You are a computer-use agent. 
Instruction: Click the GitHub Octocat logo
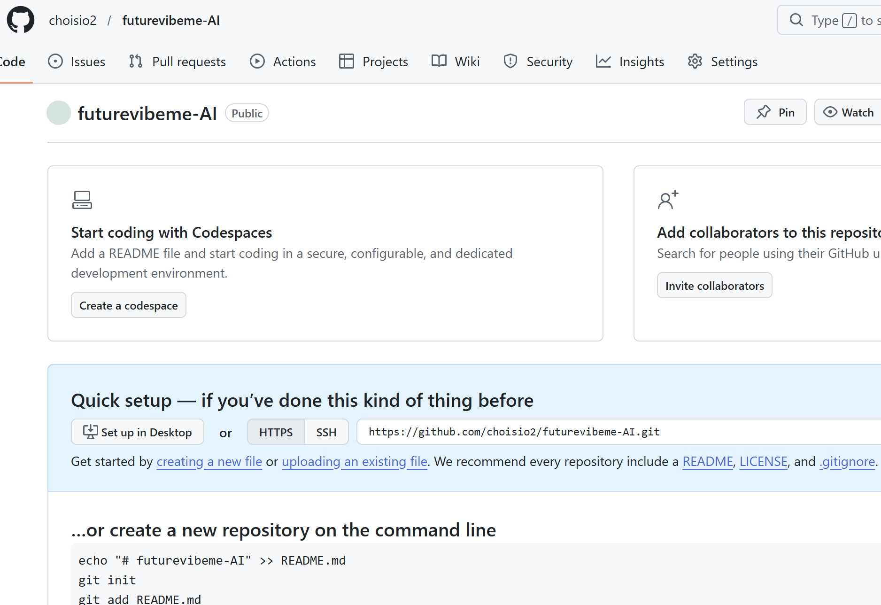(21, 20)
